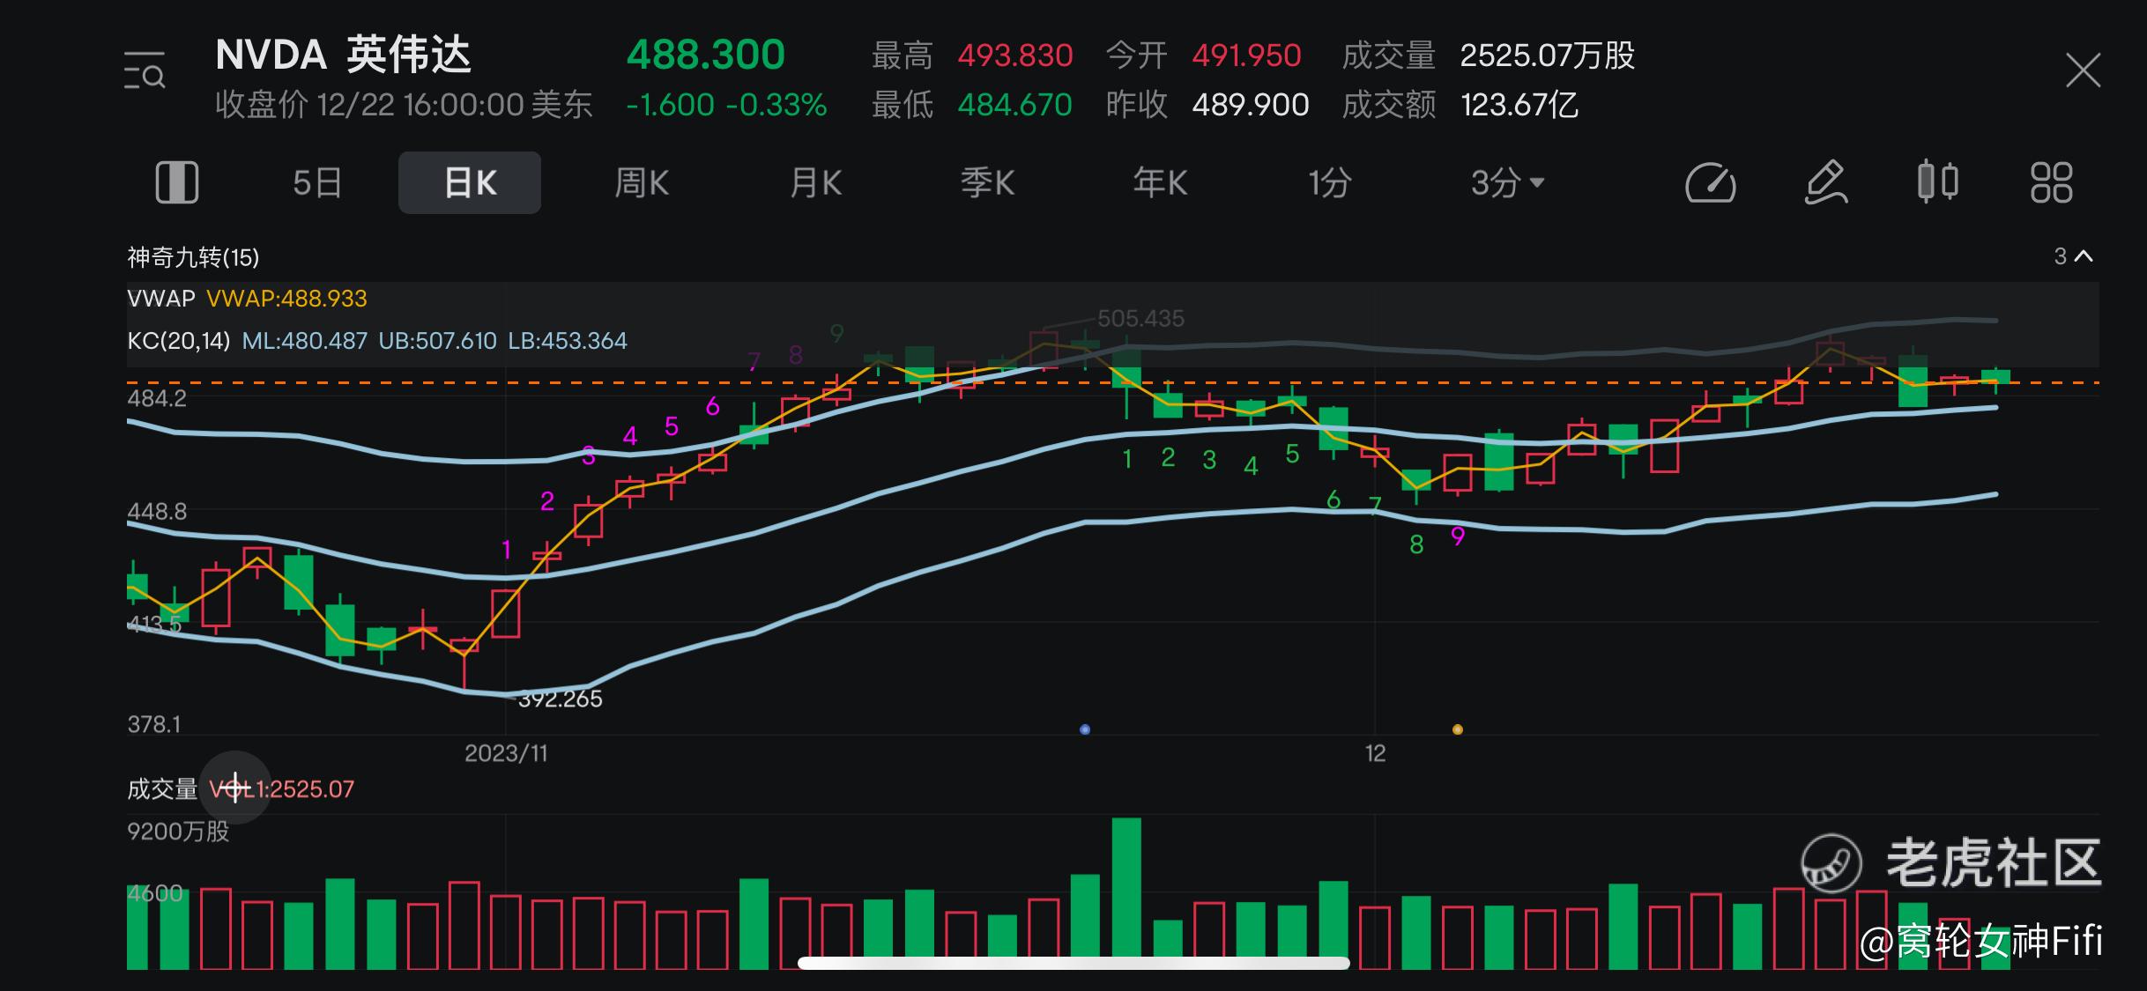
Task: Expand the 3分 interval dropdown
Action: [1507, 183]
